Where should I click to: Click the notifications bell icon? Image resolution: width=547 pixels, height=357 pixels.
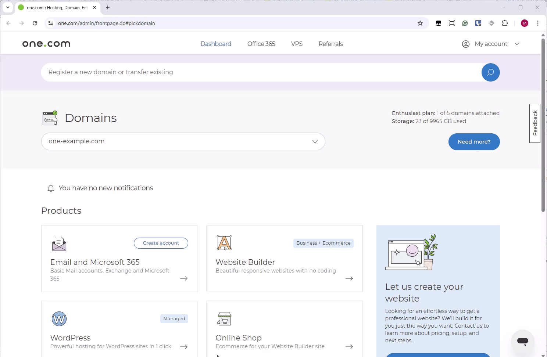(51, 188)
